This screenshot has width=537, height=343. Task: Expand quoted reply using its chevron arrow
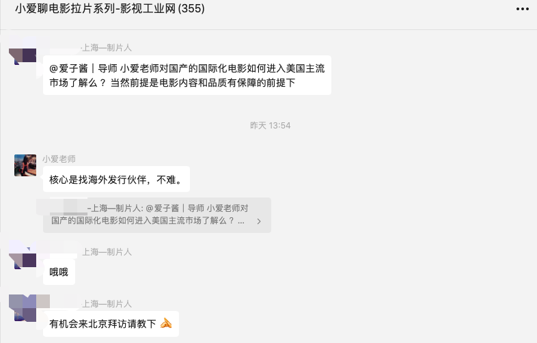259,221
